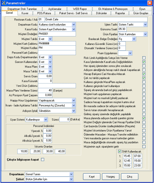This screenshot has height=183, width=154.
Task: Open the Müşteri Takibi dropdown
Action: click(50, 39)
